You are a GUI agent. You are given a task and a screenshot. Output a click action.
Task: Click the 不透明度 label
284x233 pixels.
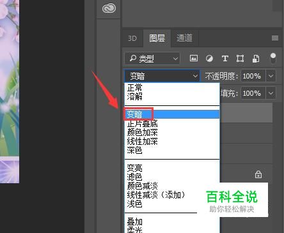click(221, 76)
